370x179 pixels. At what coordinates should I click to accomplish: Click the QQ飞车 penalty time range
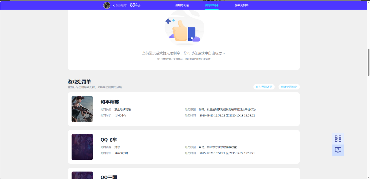point(227,153)
